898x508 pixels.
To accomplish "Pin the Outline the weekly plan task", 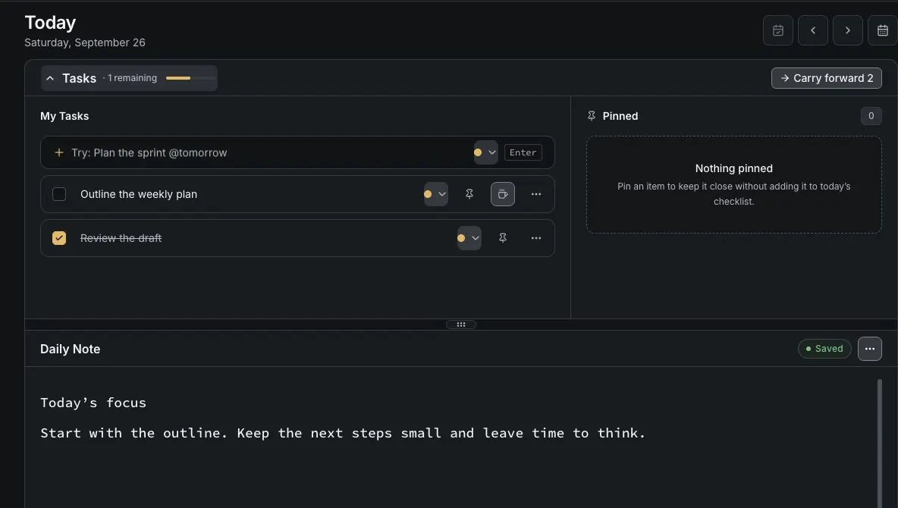I will click(469, 194).
